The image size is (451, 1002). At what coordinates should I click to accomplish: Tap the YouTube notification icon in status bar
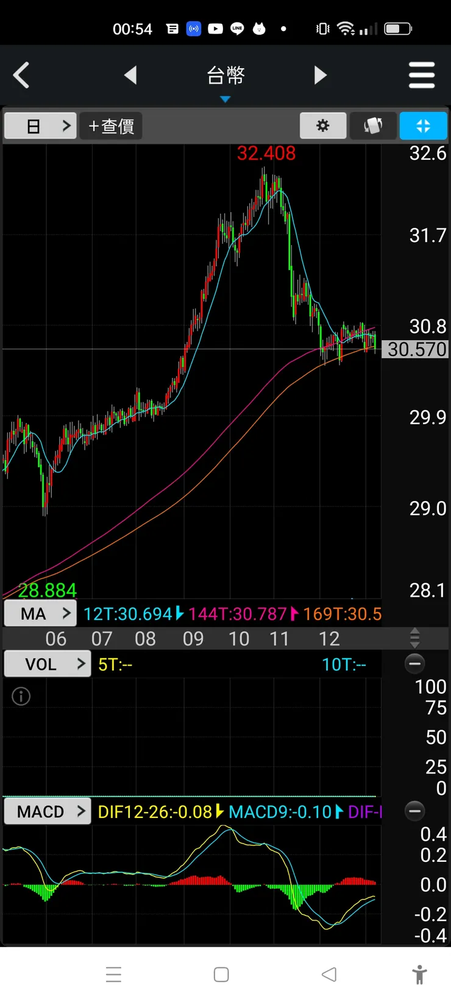pos(215,29)
